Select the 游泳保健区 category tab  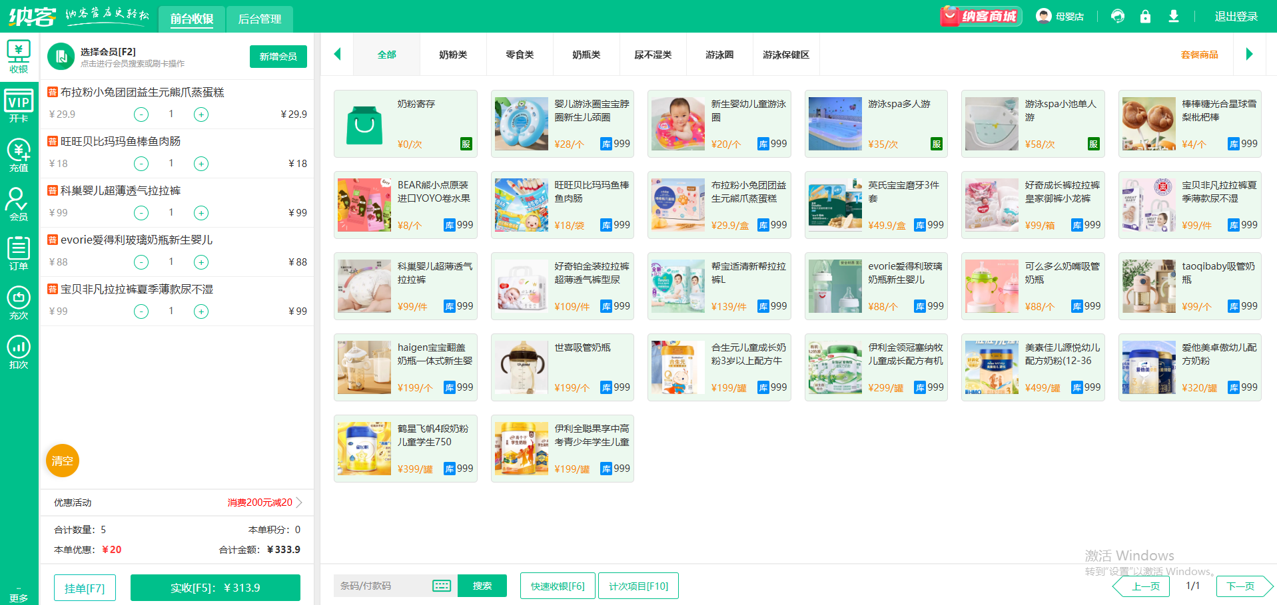(786, 55)
